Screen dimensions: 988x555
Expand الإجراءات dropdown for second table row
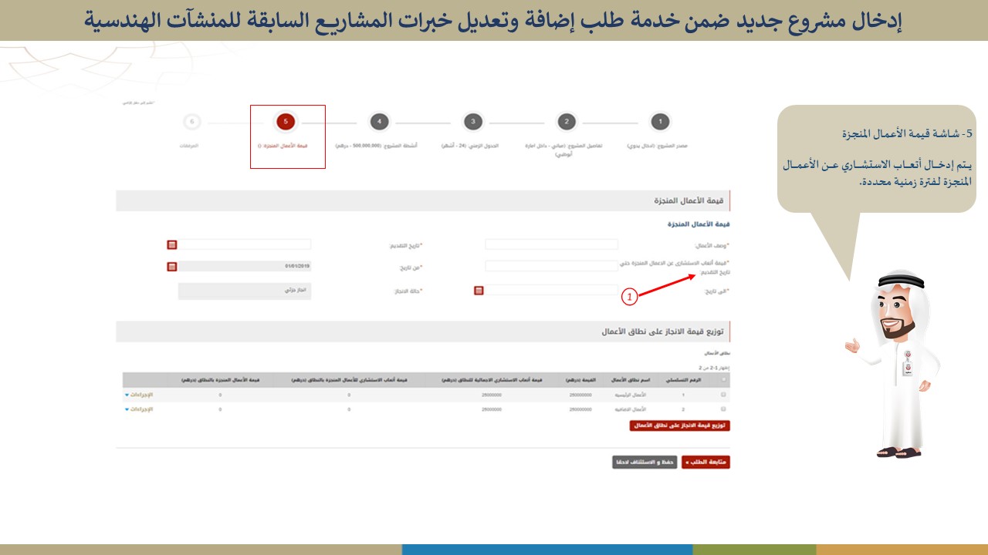[139, 409]
